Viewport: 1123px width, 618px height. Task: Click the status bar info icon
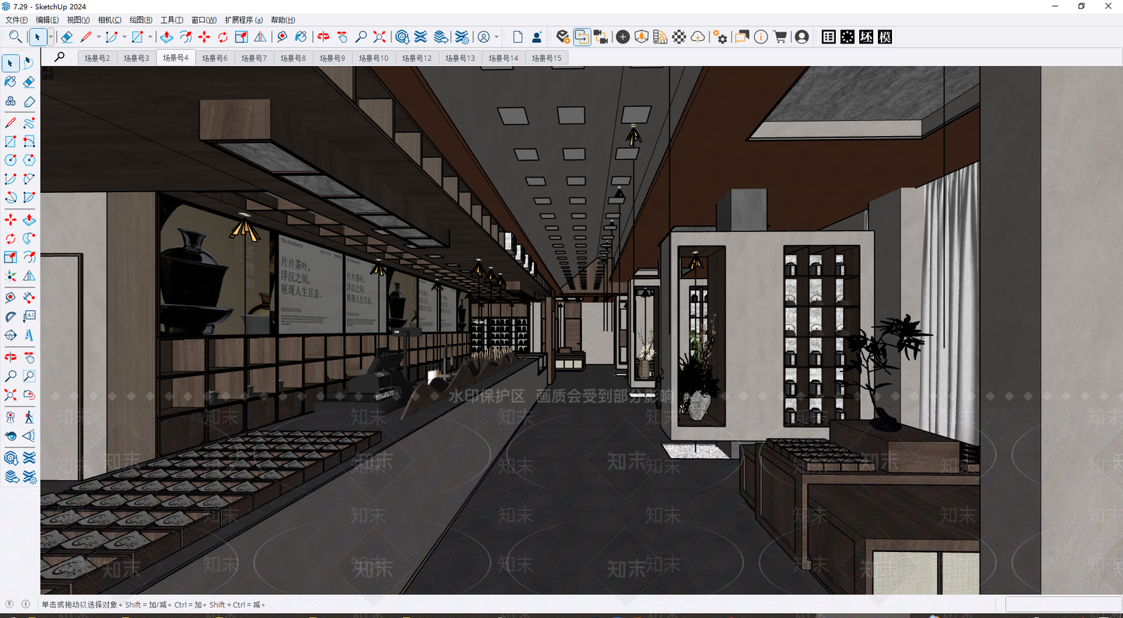coord(26,604)
